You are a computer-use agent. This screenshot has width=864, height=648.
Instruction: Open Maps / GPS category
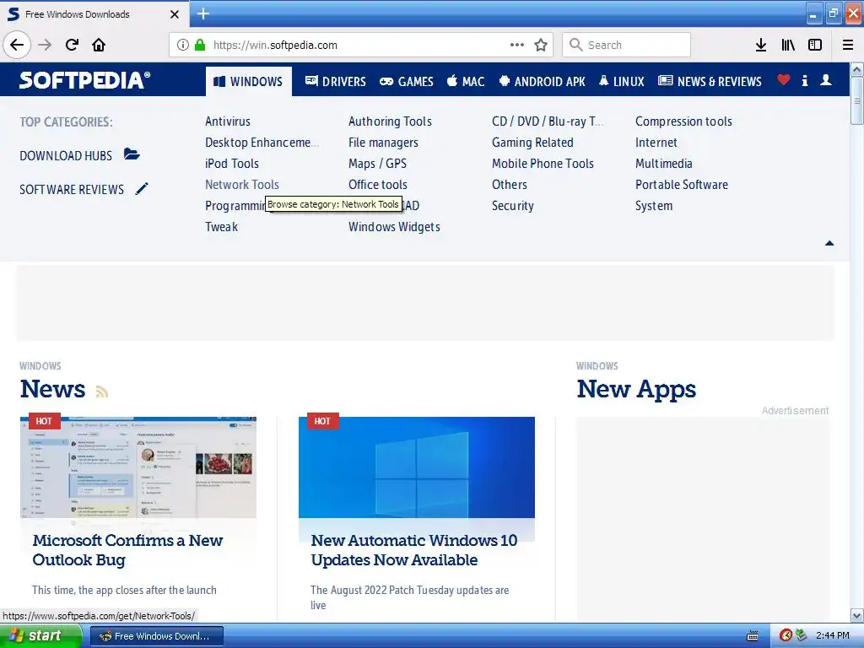click(377, 164)
